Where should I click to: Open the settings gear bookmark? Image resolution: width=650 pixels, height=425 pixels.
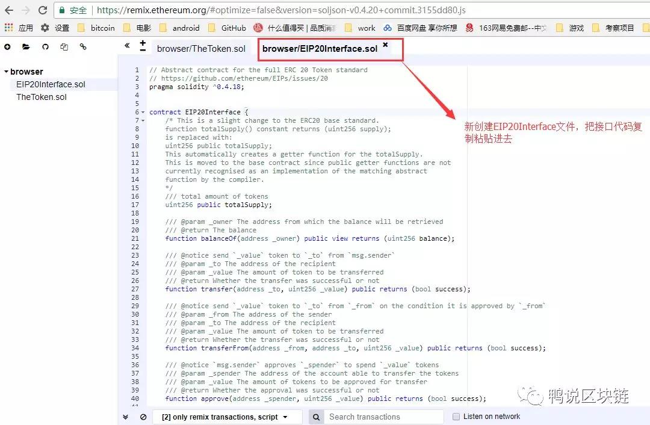coord(55,28)
